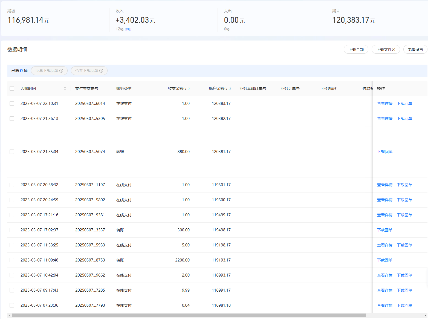The height and width of the screenshot is (319, 428).
Task: Click the info icon beside 批量下载回单
Action: pyautogui.click(x=61, y=71)
